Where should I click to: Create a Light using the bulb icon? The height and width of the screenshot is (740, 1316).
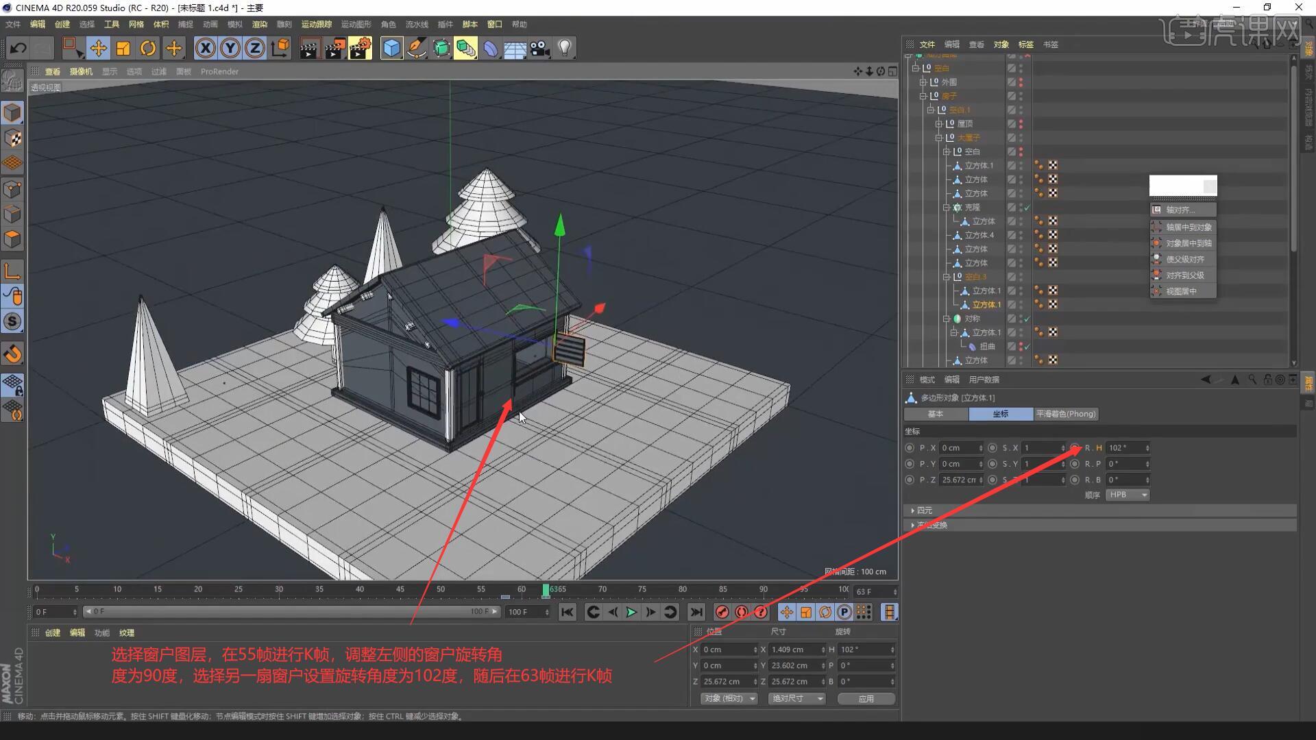[564, 48]
